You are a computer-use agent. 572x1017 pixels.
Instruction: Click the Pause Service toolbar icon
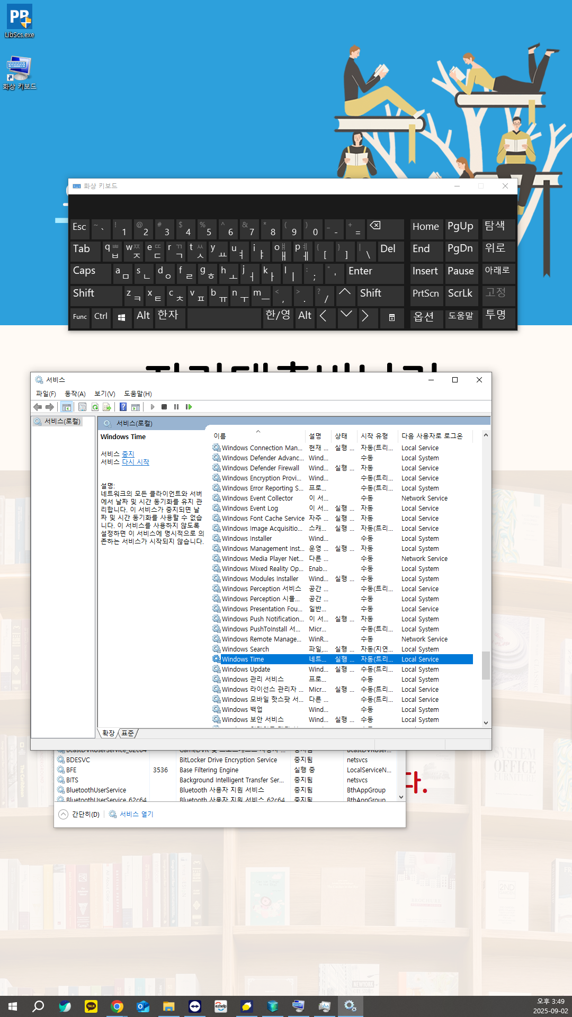pyautogui.click(x=176, y=407)
